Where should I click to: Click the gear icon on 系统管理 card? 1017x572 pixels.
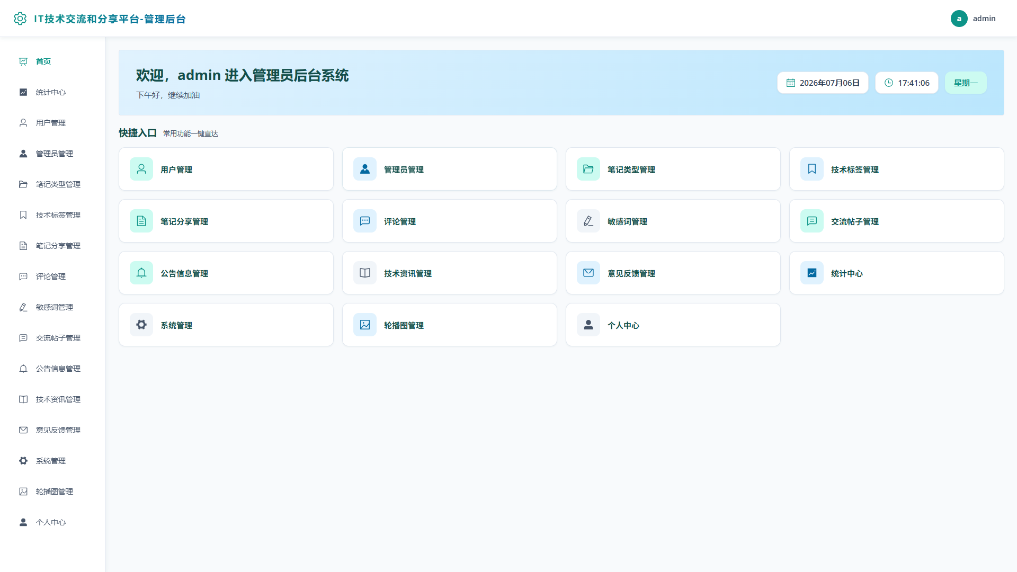141,325
